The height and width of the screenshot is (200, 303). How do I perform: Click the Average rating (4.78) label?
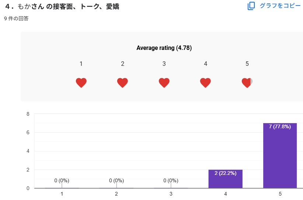164,48
